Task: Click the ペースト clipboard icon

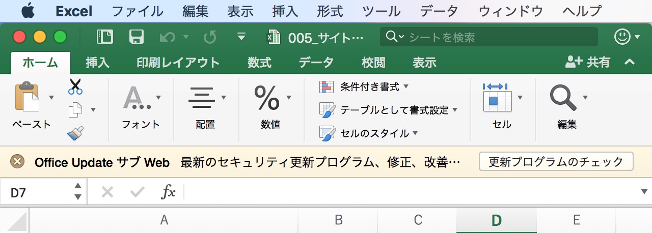Action: (28, 97)
